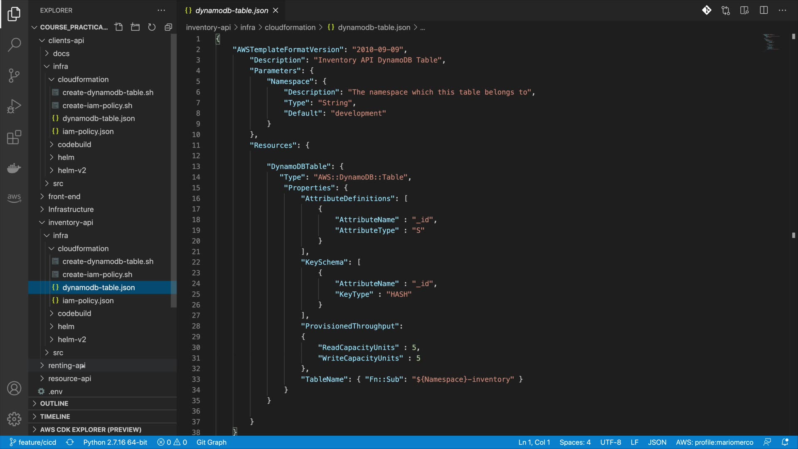Screen dimensions: 798x449
Task: Expand the renting-api folder
Action: (66, 365)
